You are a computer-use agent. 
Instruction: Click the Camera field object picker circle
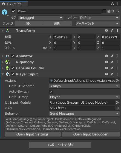point(117,108)
